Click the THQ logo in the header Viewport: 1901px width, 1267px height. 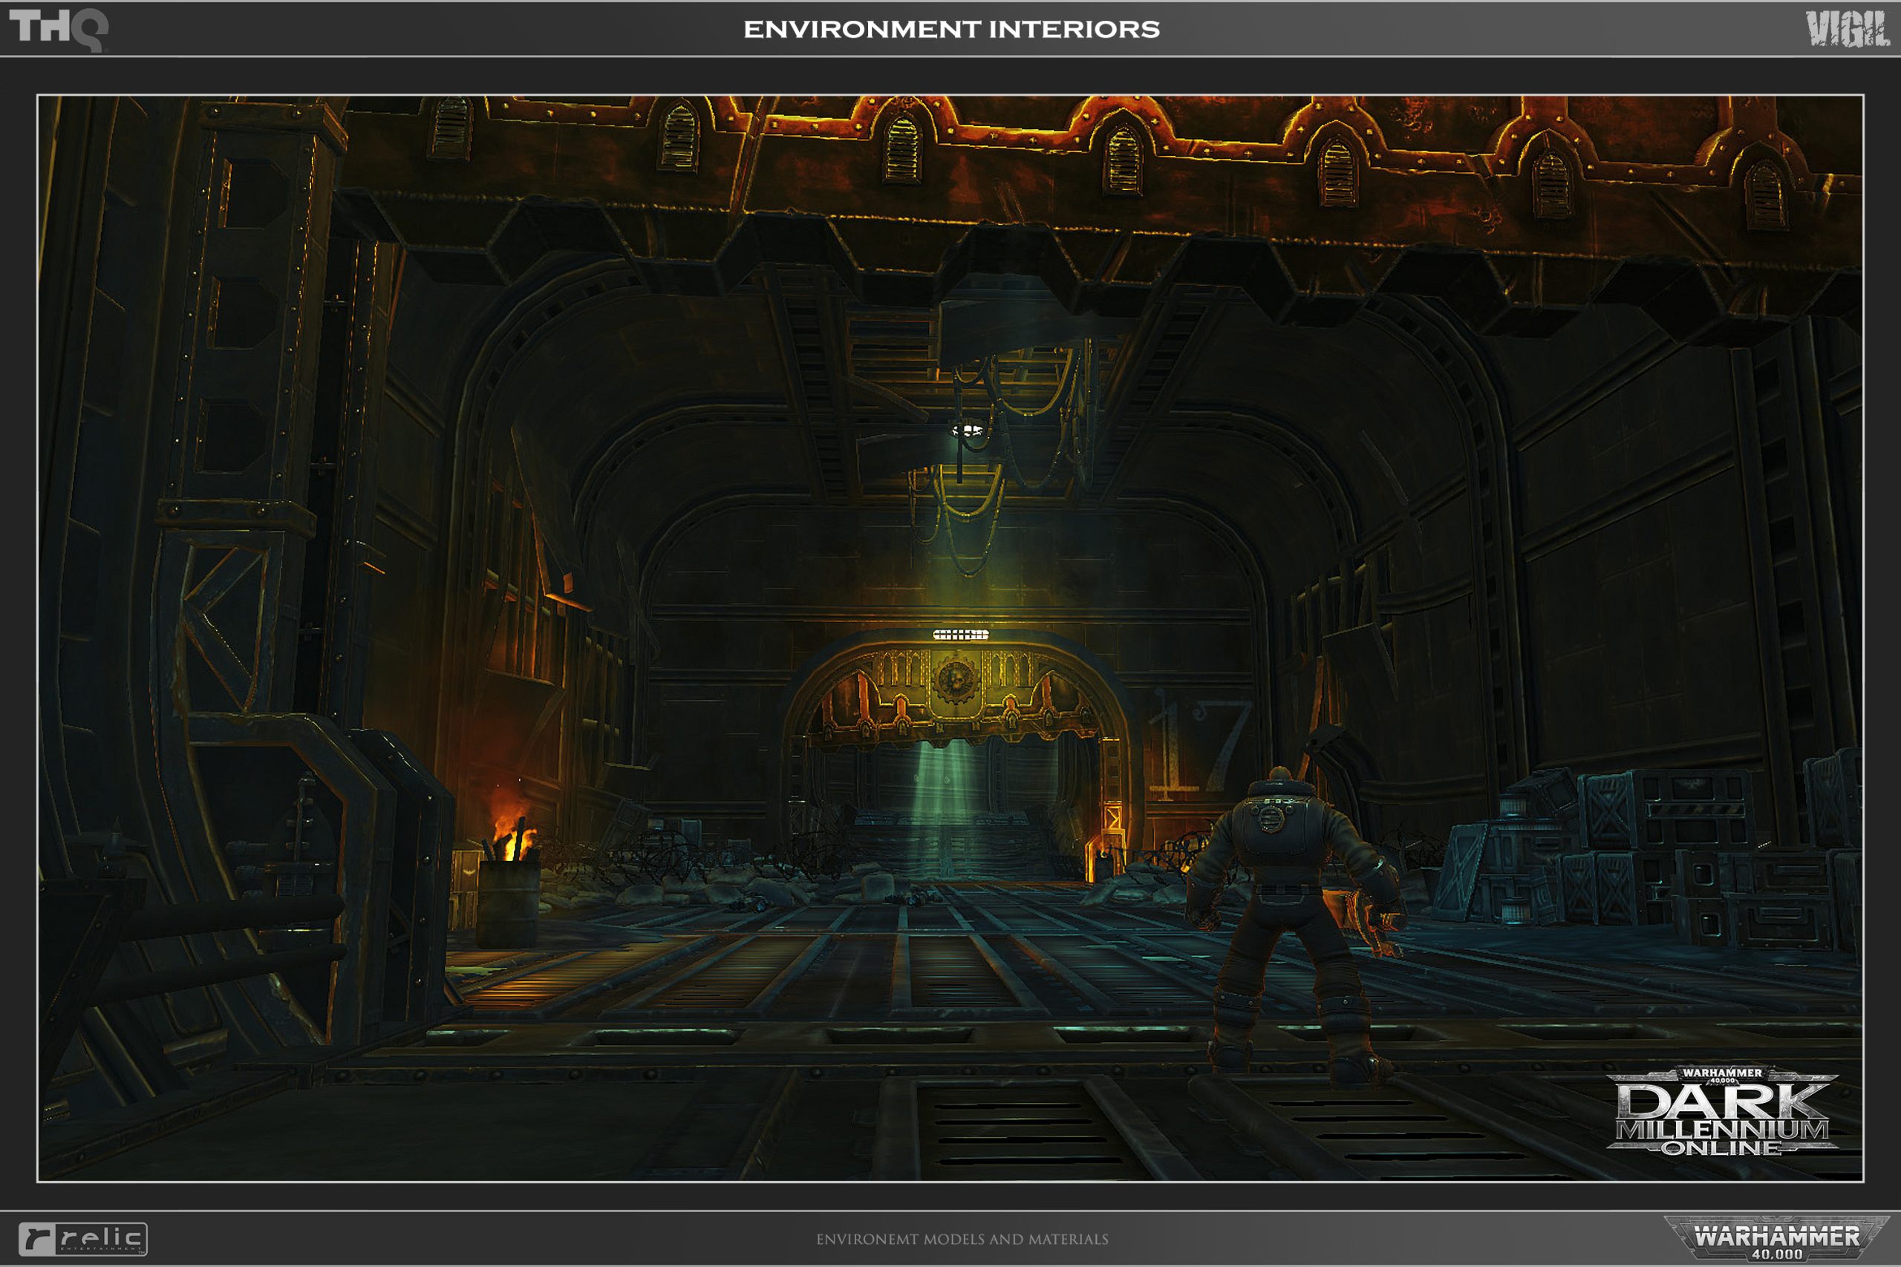(58, 29)
